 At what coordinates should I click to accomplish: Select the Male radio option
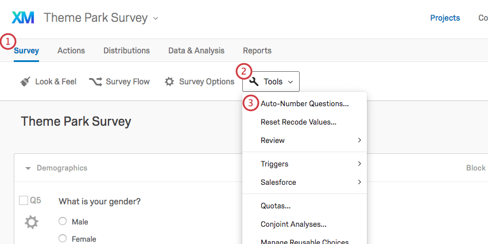coord(63,222)
